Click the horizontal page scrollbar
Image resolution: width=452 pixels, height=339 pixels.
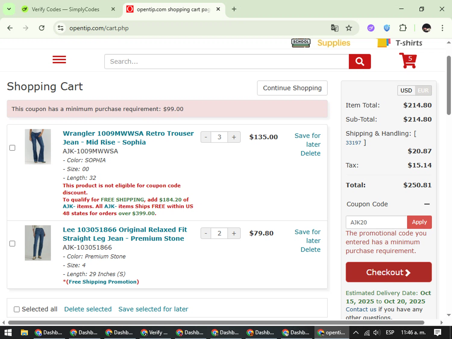tap(216, 322)
